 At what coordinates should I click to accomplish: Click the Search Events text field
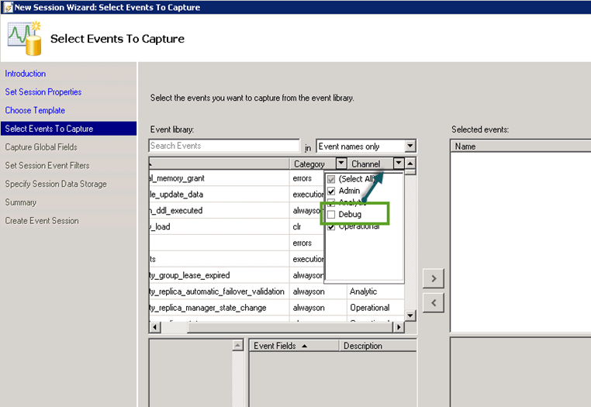(223, 146)
